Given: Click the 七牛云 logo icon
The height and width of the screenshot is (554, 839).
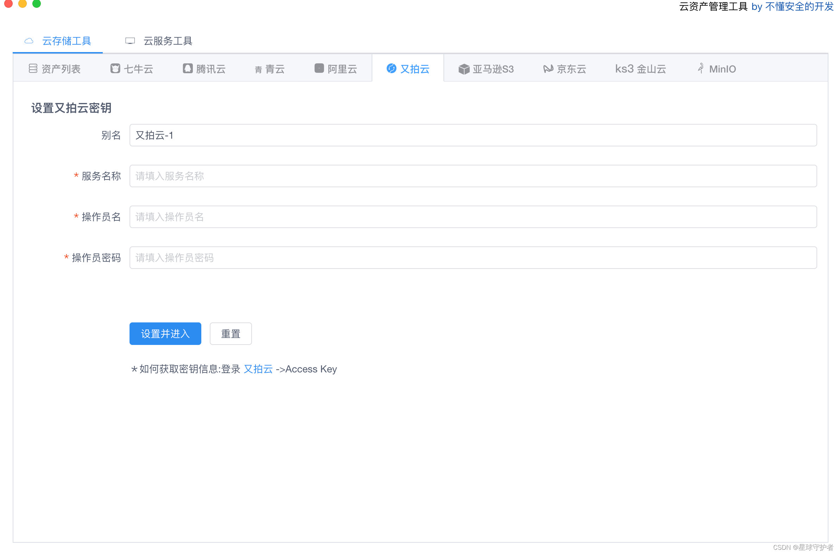Looking at the screenshot, I should pos(115,69).
